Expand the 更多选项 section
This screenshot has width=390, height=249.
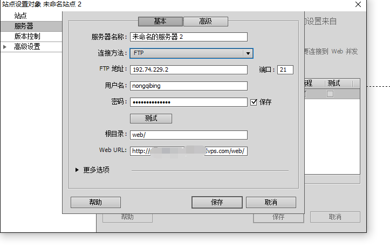click(x=78, y=170)
